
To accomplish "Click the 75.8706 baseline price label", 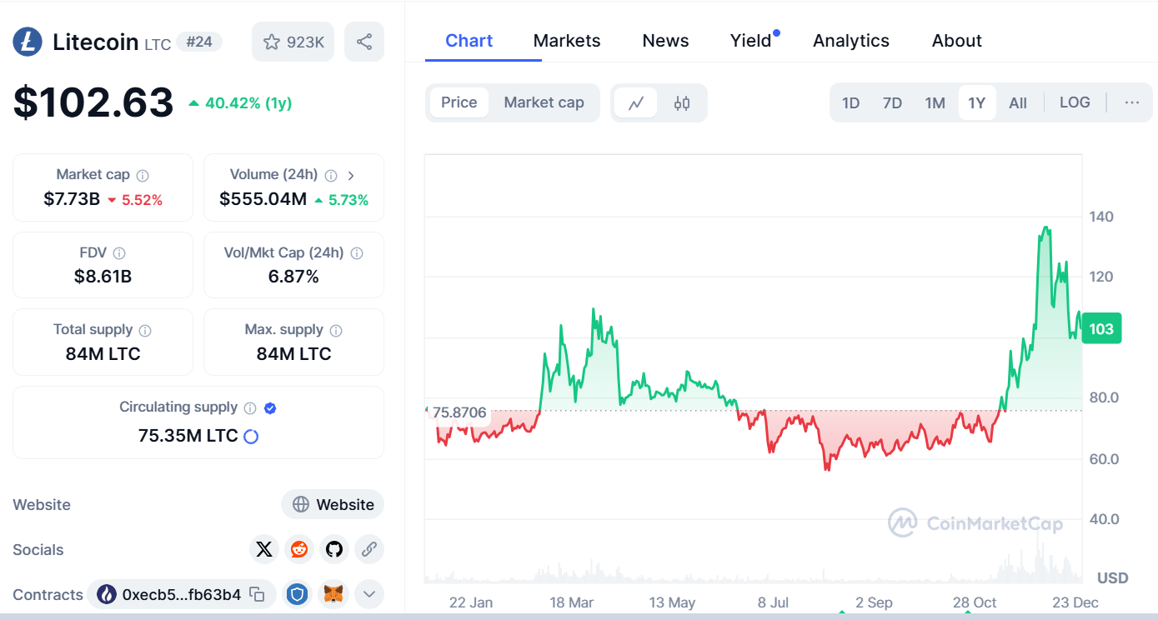I will [459, 412].
